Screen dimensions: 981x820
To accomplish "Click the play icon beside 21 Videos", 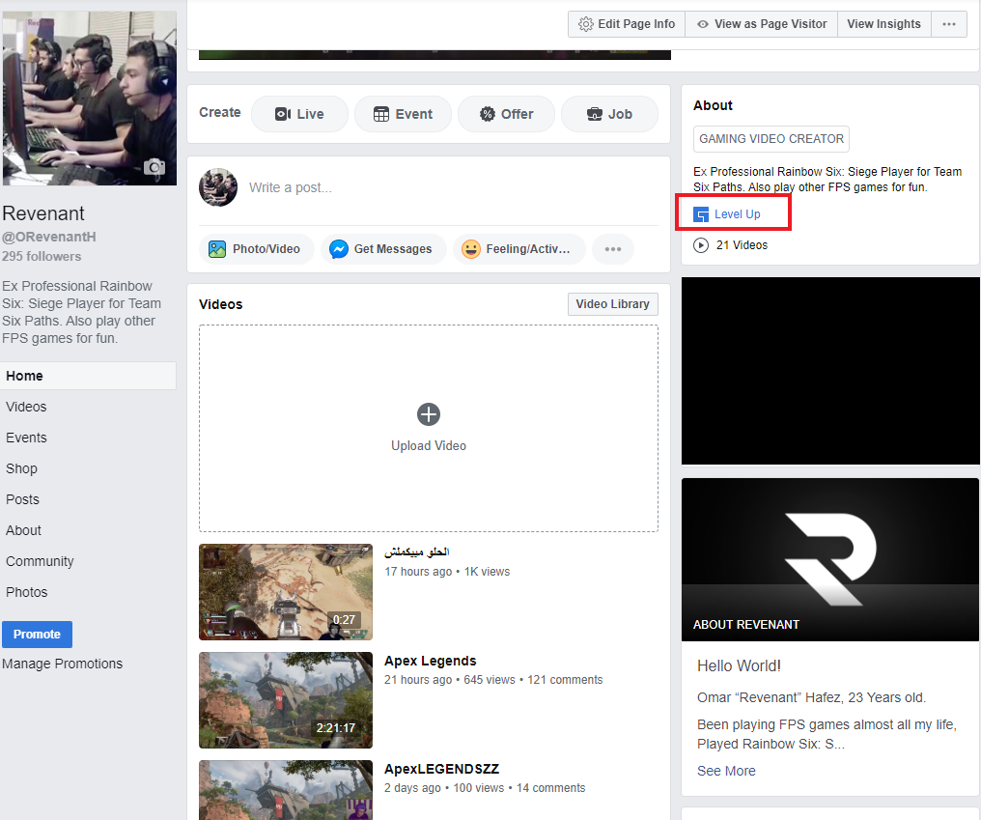I will (701, 245).
